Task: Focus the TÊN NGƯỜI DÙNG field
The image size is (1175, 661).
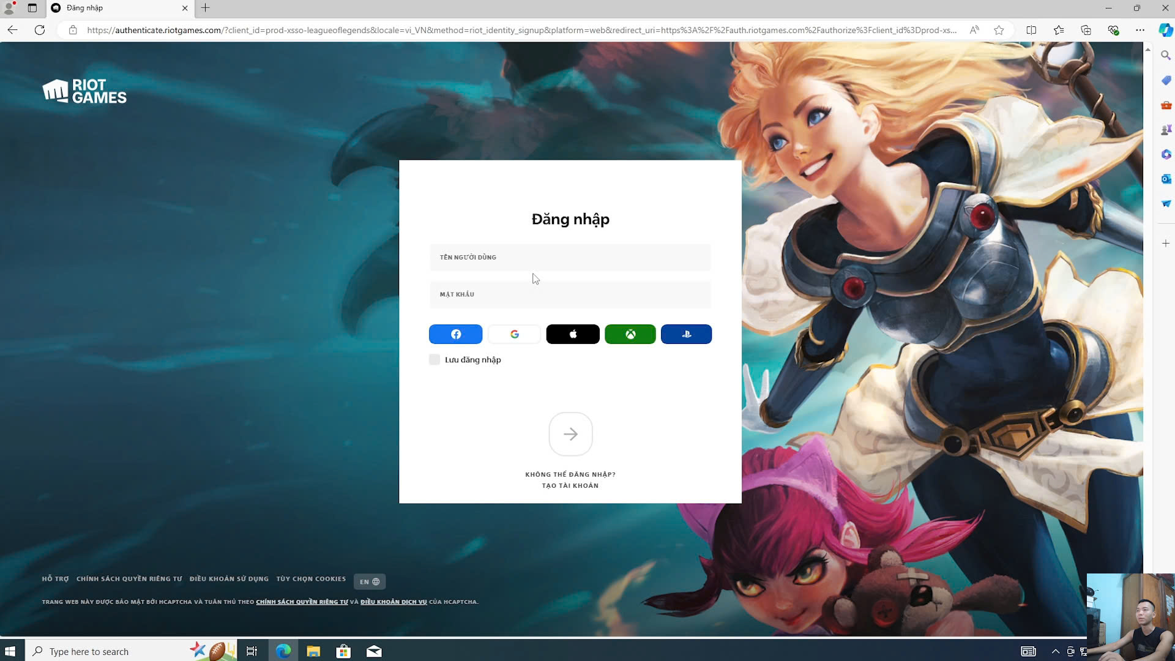Action: click(x=570, y=258)
